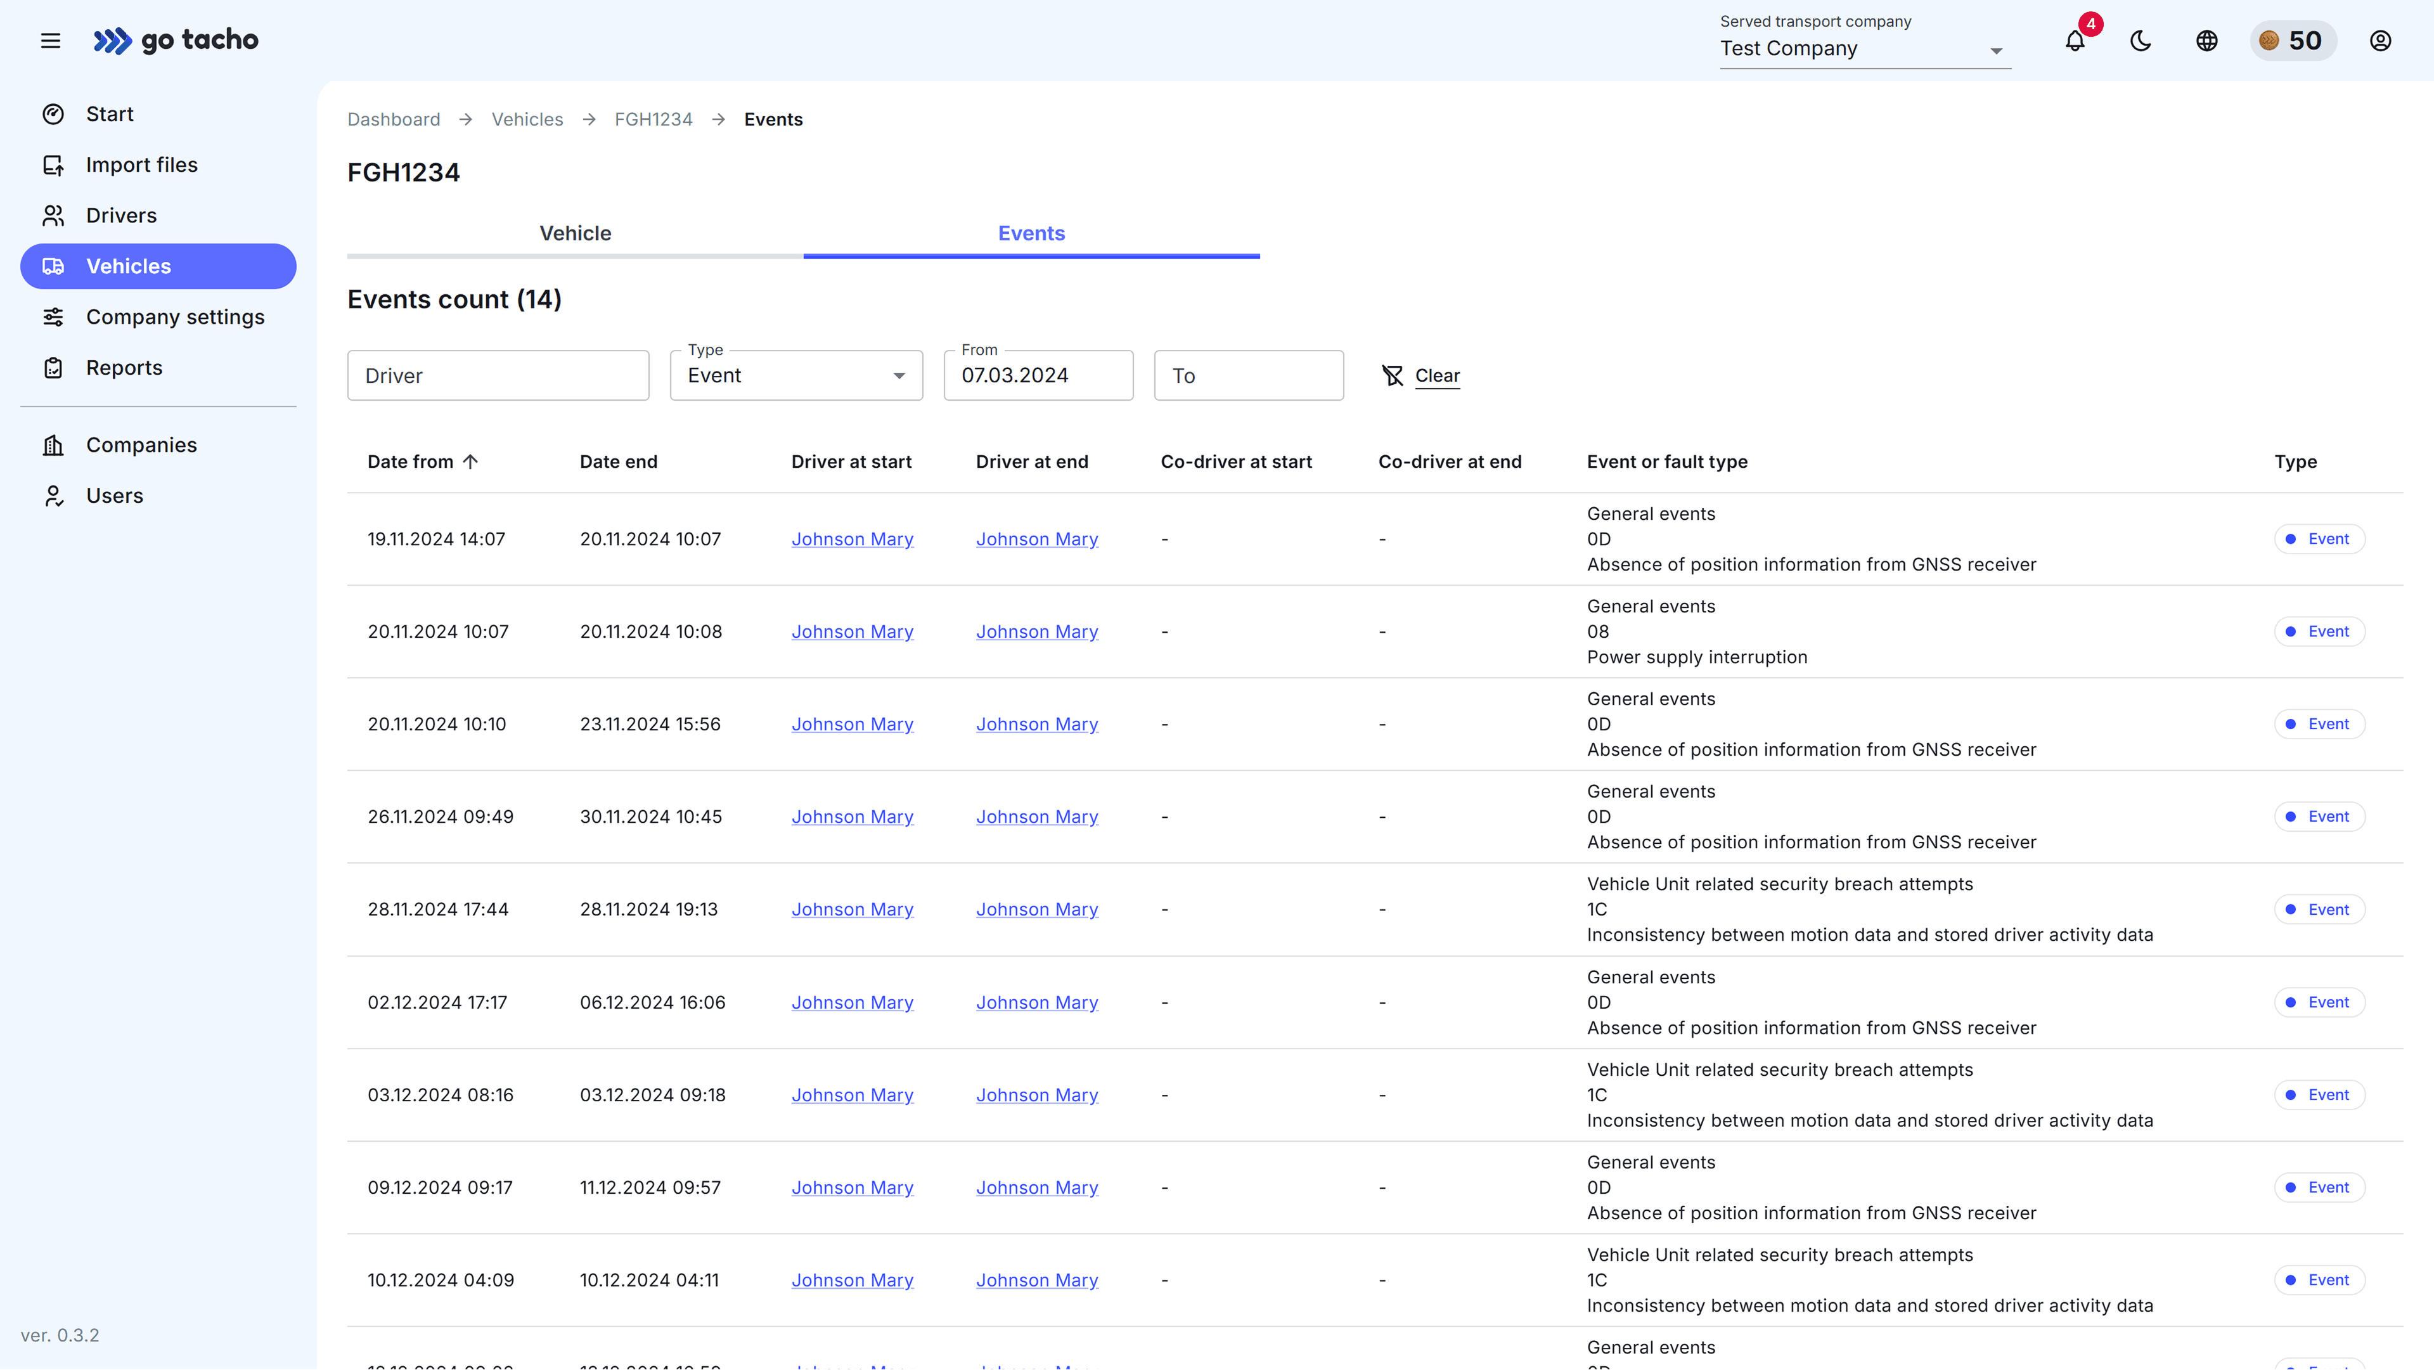Open Reports in sidebar
Viewport: 2434px width, 1370px height.
pyautogui.click(x=158, y=368)
